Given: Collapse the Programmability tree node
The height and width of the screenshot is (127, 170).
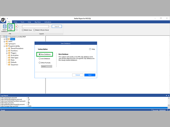Looking at the screenshot, I should click(4, 46).
